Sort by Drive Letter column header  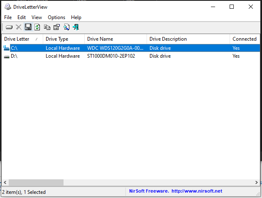22,39
